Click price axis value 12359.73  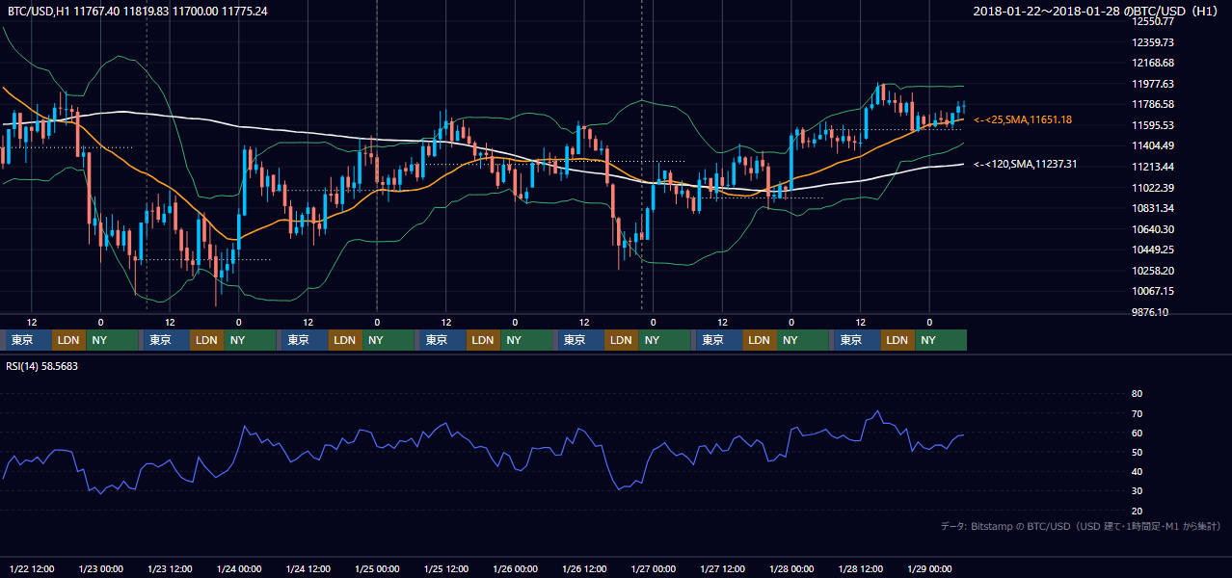[x=1152, y=42]
